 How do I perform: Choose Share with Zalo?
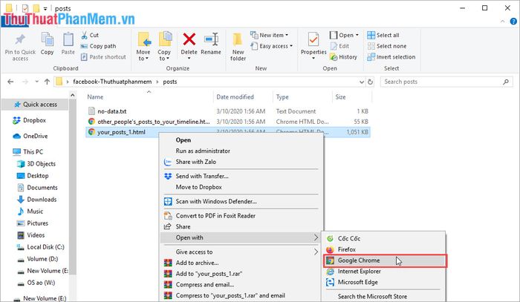point(195,162)
